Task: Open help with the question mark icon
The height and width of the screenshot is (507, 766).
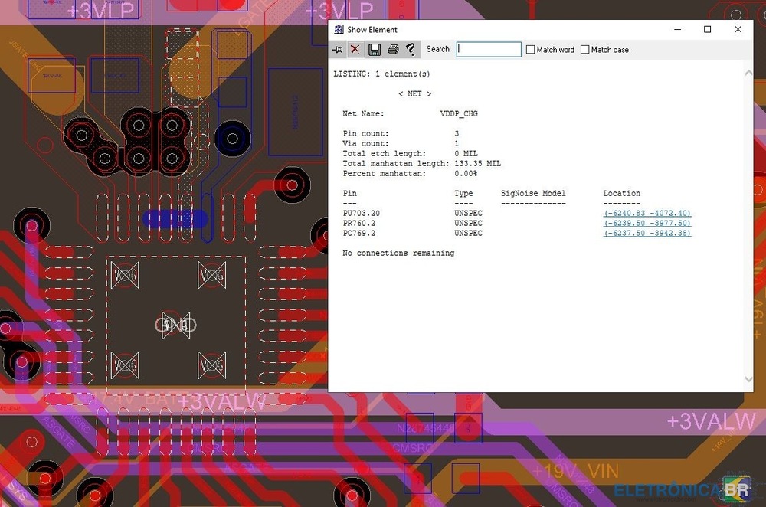Action: tap(411, 50)
